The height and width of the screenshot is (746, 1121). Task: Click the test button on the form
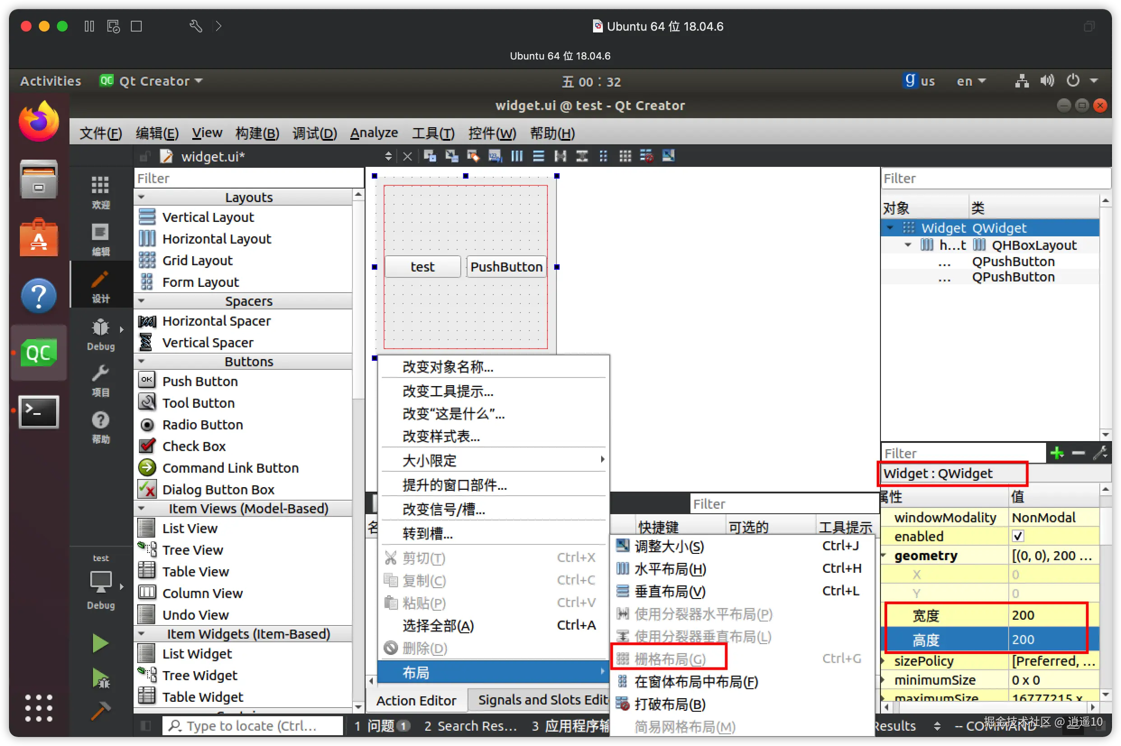click(422, 267)
